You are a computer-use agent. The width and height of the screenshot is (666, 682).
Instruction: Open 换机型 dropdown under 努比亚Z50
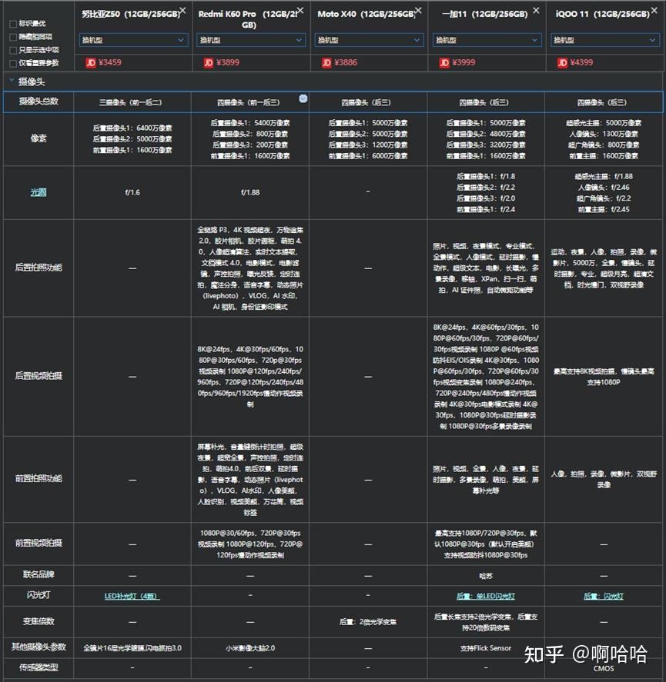tap(134, 40)
